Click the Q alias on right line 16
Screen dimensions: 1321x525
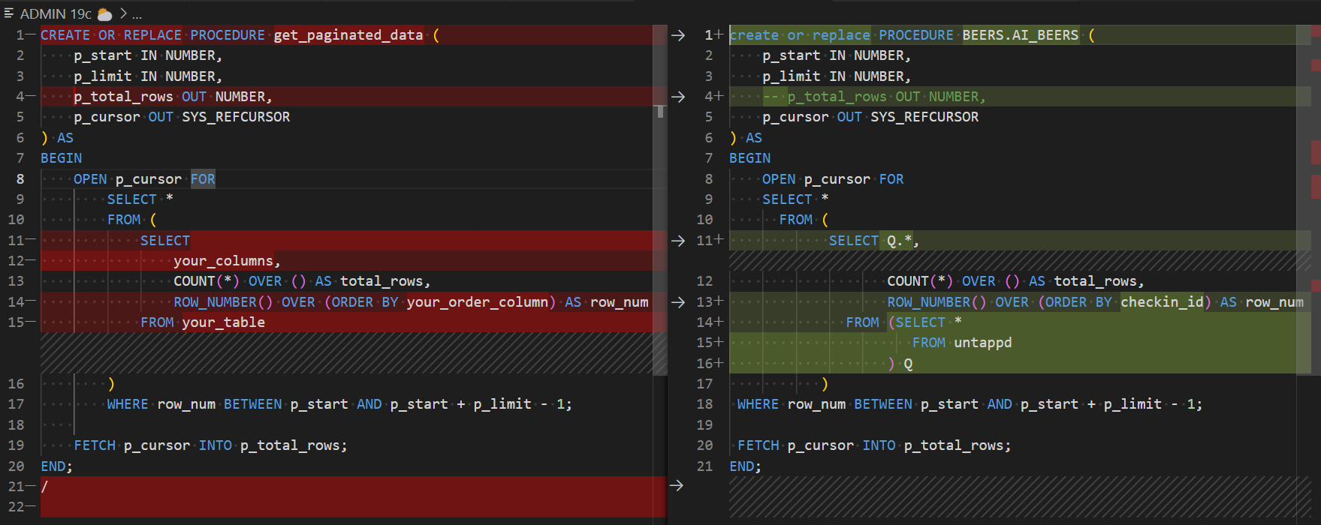pos(908,364)
